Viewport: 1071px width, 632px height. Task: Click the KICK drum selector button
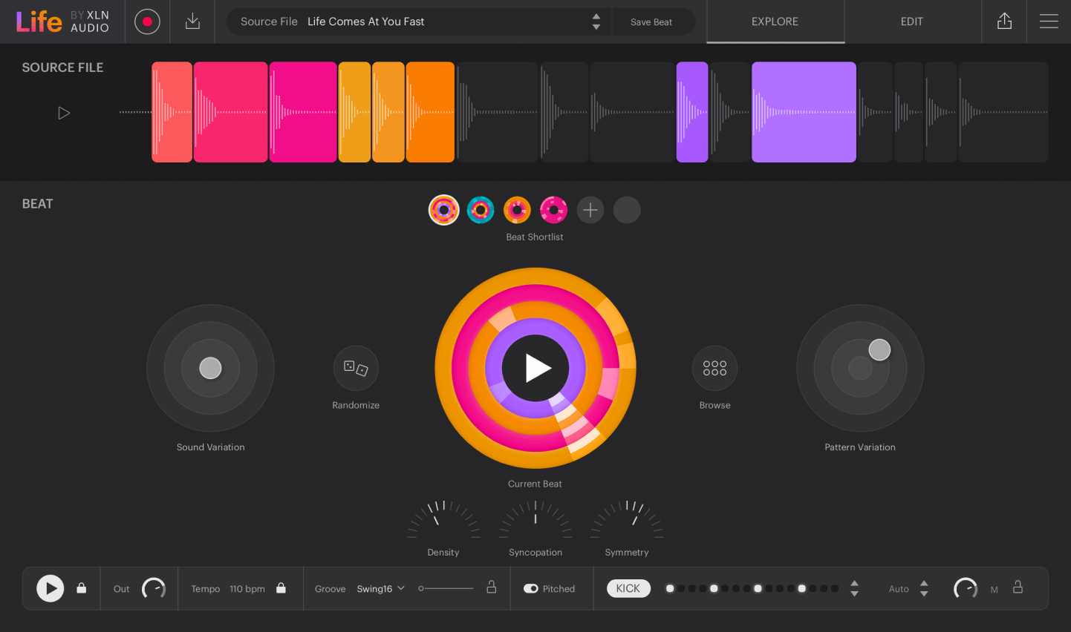[628, 588]
